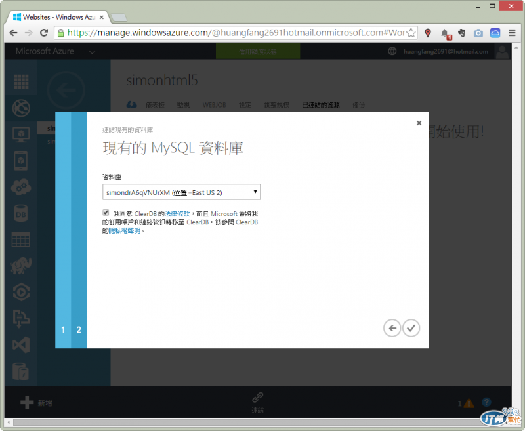Switch to the 監視 tab

183,105
